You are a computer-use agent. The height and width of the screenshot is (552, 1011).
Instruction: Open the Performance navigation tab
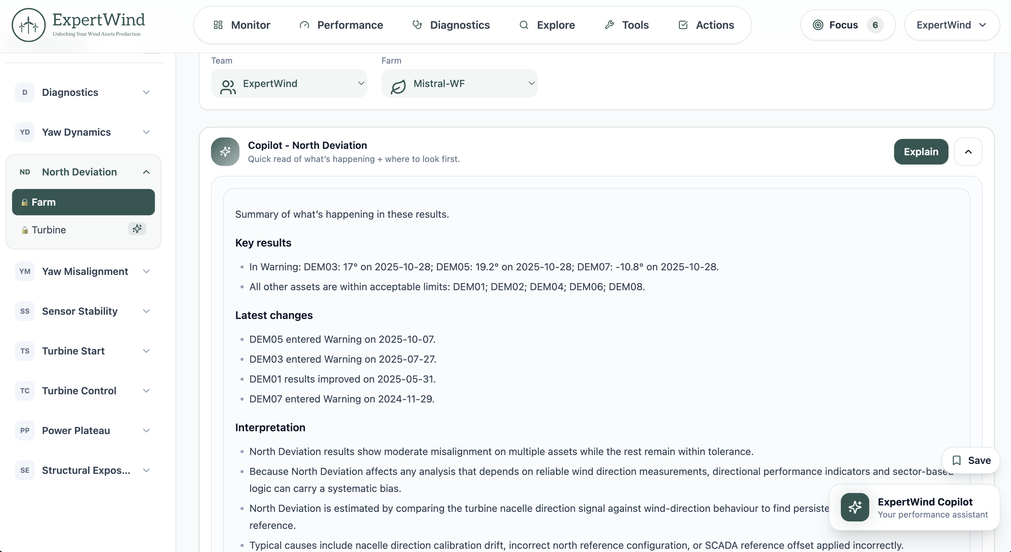coord(341,25)
